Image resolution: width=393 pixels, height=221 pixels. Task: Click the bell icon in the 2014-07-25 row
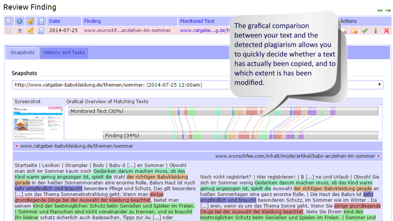(x=30, y=30)
